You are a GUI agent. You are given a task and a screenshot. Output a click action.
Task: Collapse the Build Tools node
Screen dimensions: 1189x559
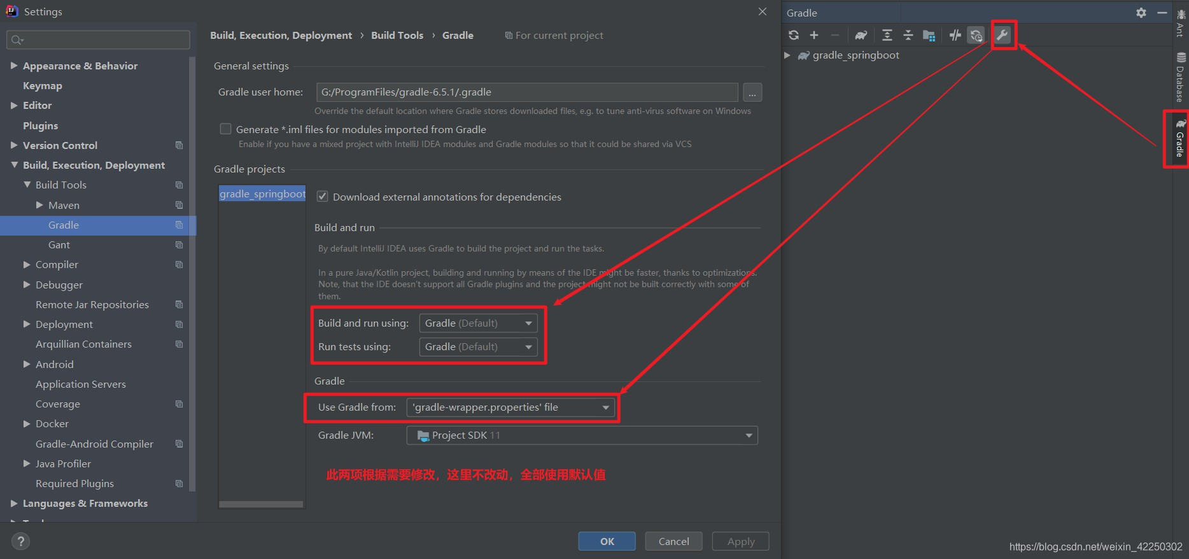click(27, 185)
